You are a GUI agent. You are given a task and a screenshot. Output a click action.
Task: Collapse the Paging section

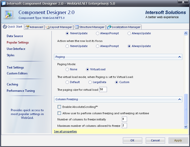pyautogui.click(x=179, y=57)
